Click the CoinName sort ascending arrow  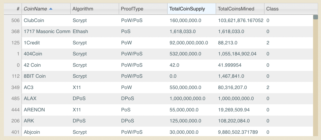[51, 9]
